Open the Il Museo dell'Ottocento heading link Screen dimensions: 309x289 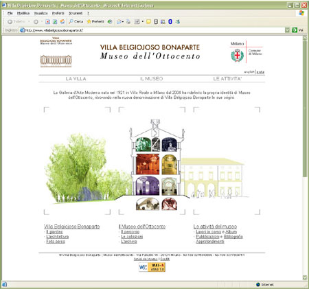[x=142, y=227]
